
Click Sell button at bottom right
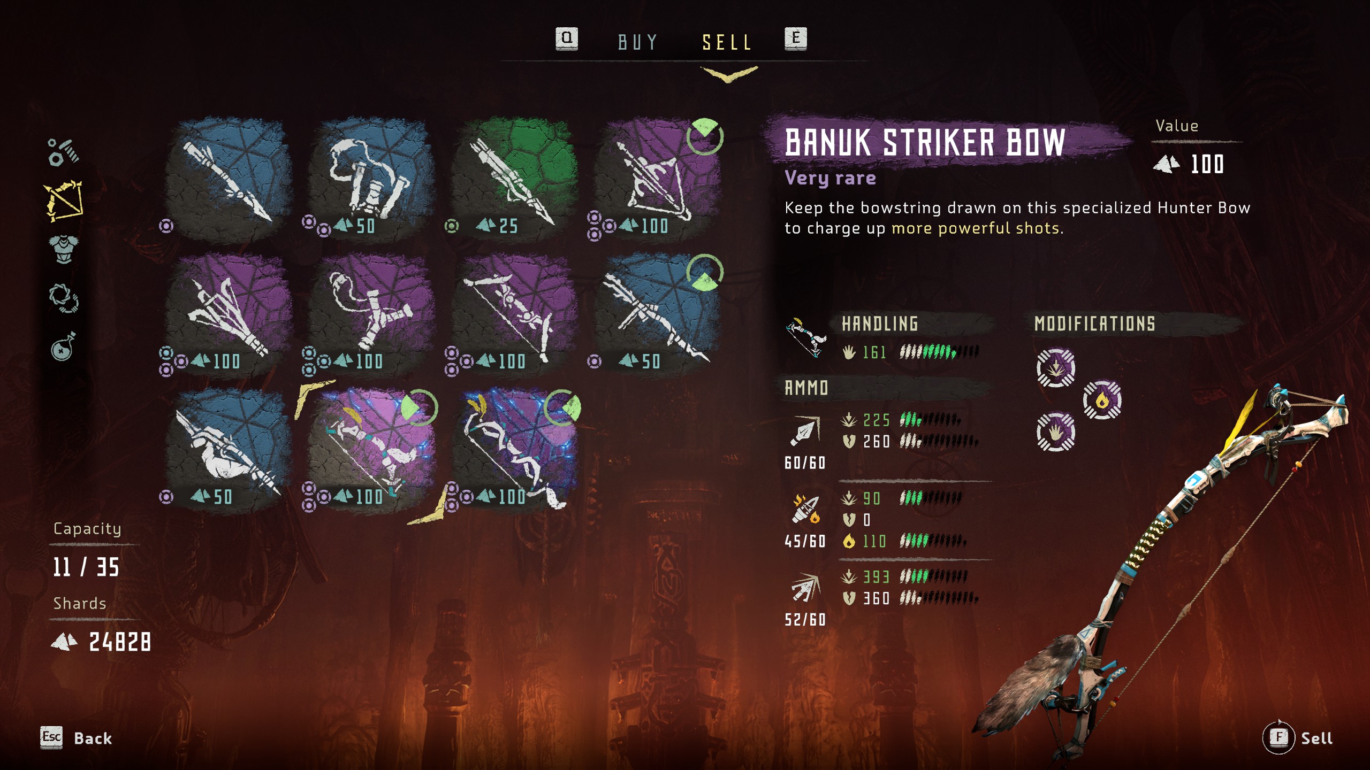pos(1298,738)
